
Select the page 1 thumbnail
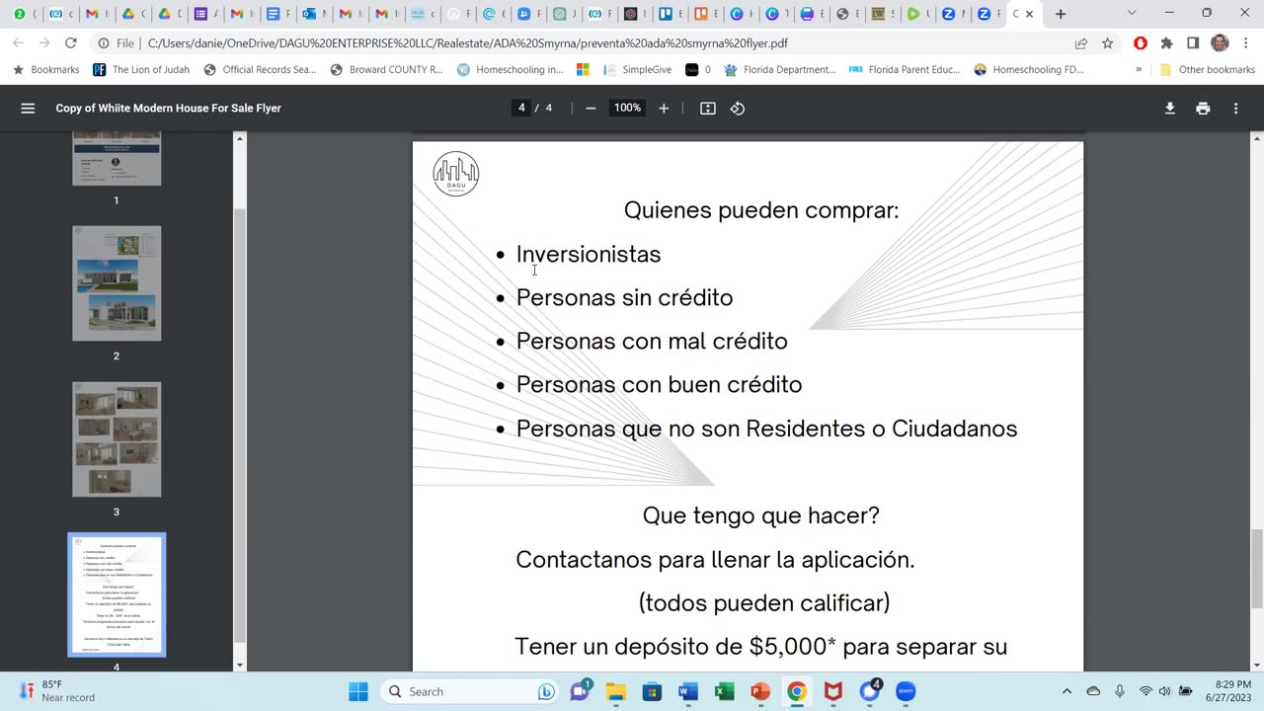pyautogui.click(x=117, y=157)
